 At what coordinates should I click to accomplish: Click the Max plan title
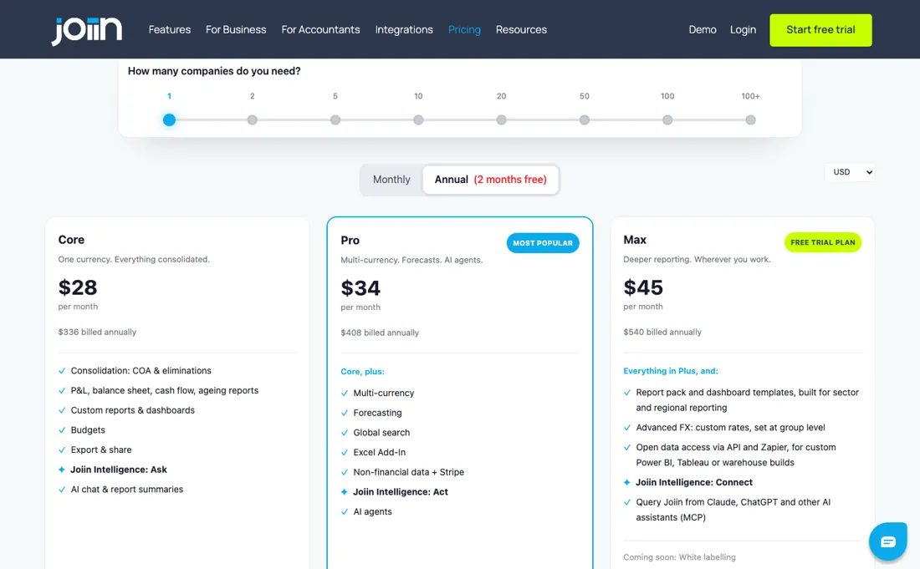pos(634,240)
